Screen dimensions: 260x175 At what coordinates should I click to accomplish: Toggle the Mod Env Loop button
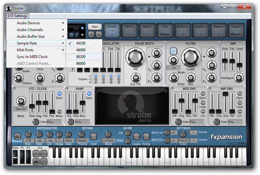(x=203, y=103)
